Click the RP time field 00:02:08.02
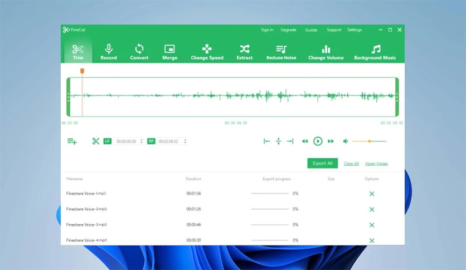 [x=168, y=141]
